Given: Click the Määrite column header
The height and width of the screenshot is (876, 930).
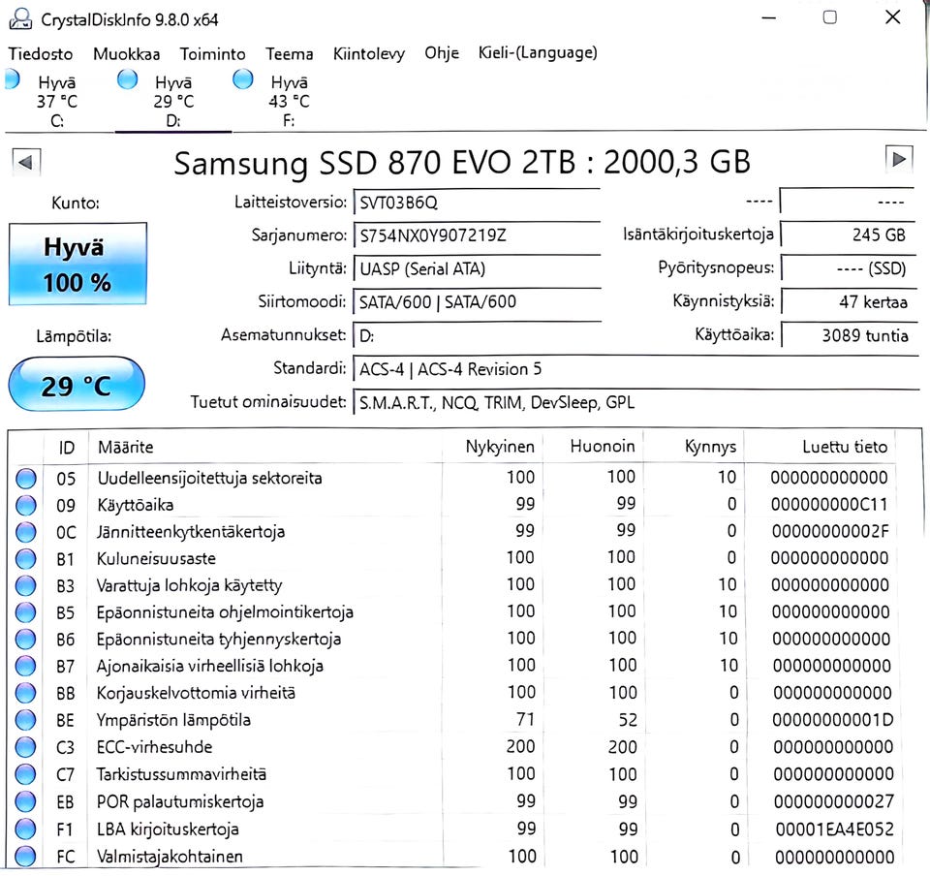Looking at the screenshot, I should (x=265, y=447).
